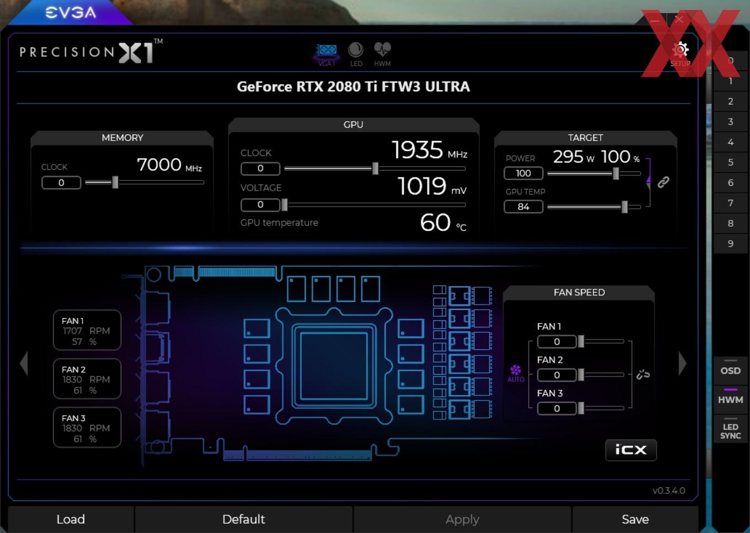
Task: Select profile slot 3
Action: coord(731,122)
